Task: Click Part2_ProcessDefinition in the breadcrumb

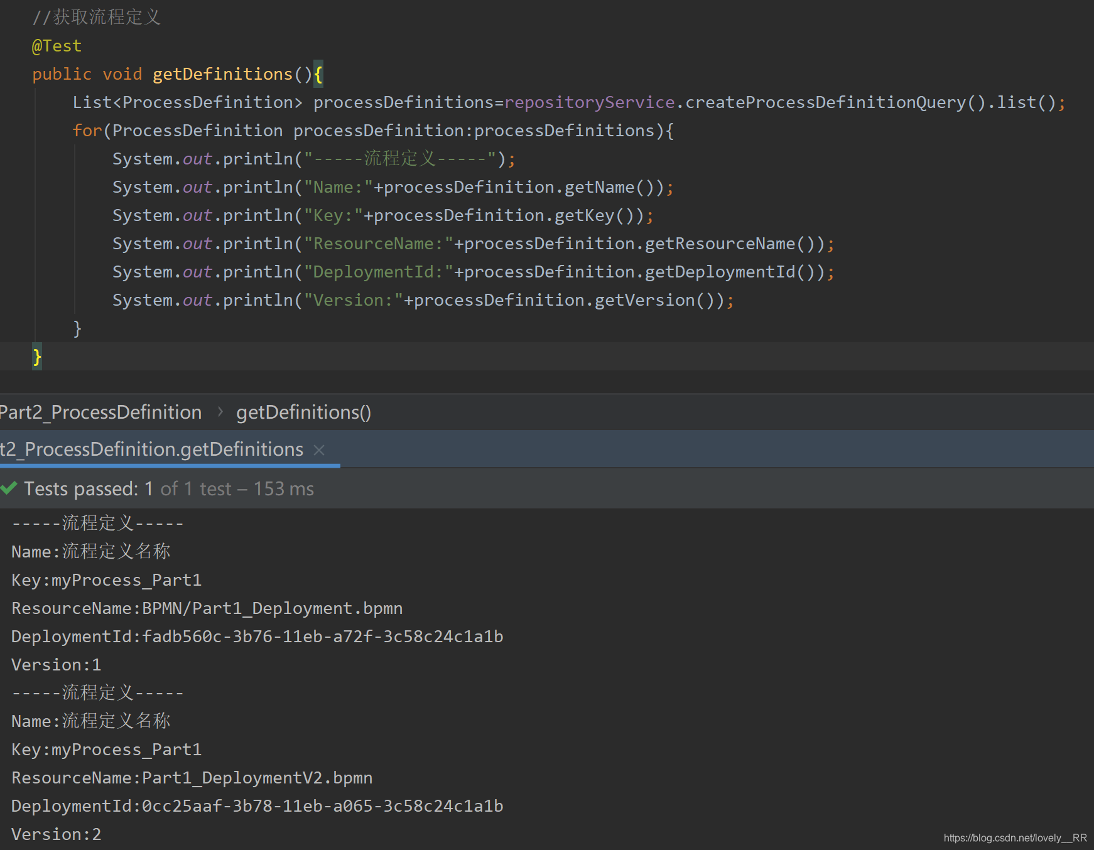Action: [100, 412]
